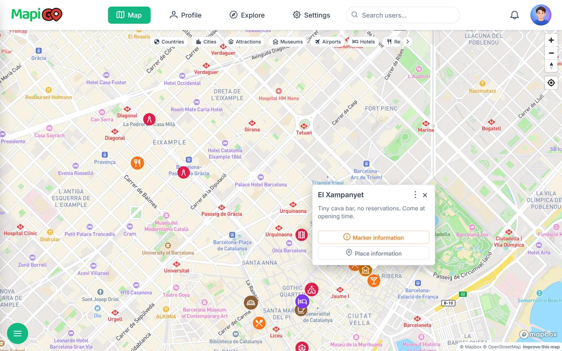Select the red marker at Casa Milà
This screenshot has width=562, height=351.
point(149,119)
